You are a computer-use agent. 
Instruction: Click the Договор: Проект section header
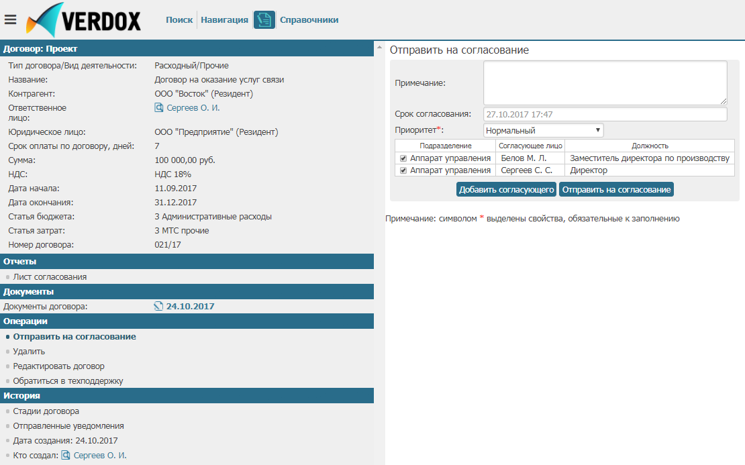(187, 48)
